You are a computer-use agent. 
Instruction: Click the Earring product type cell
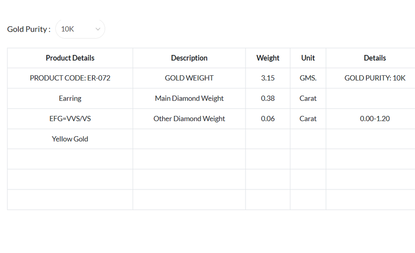coord(70,99)
